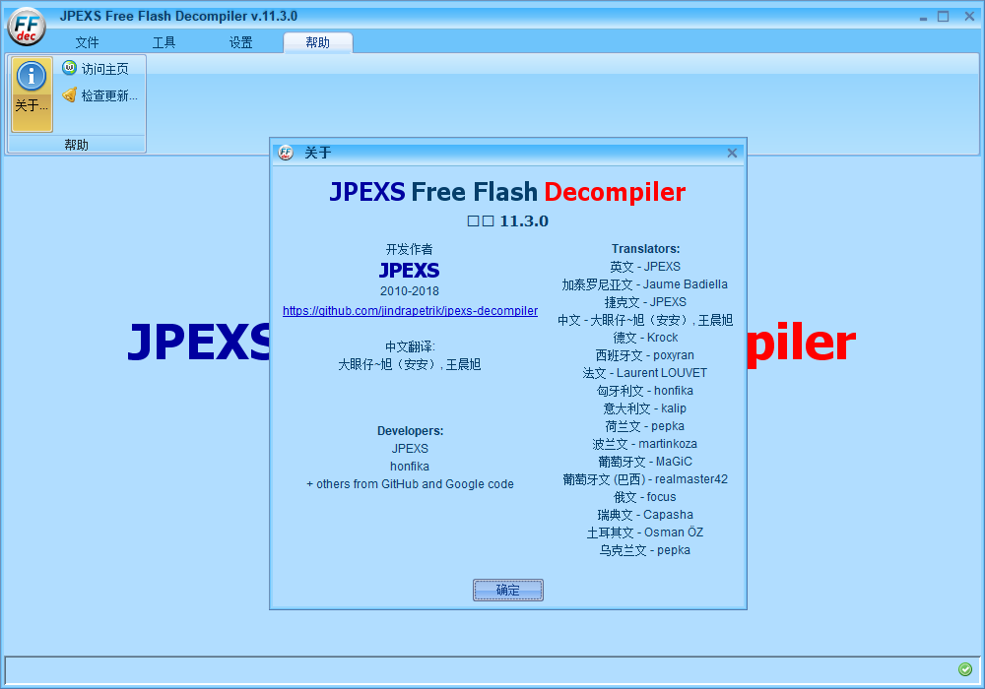Click translator row Laurent LOUVET
The height and width of the screenshot is (689, 985).
tap(645, 373)
